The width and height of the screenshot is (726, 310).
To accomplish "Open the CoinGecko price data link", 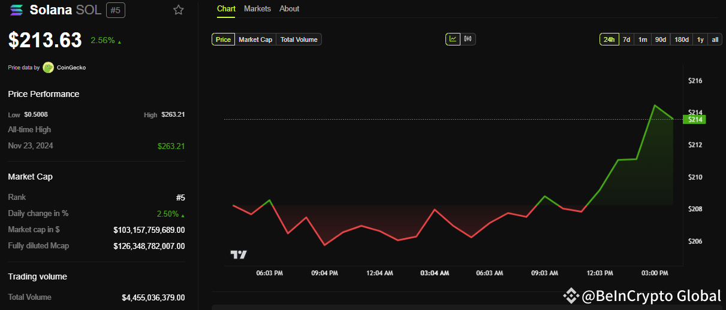I will click(x=71, y=68).
